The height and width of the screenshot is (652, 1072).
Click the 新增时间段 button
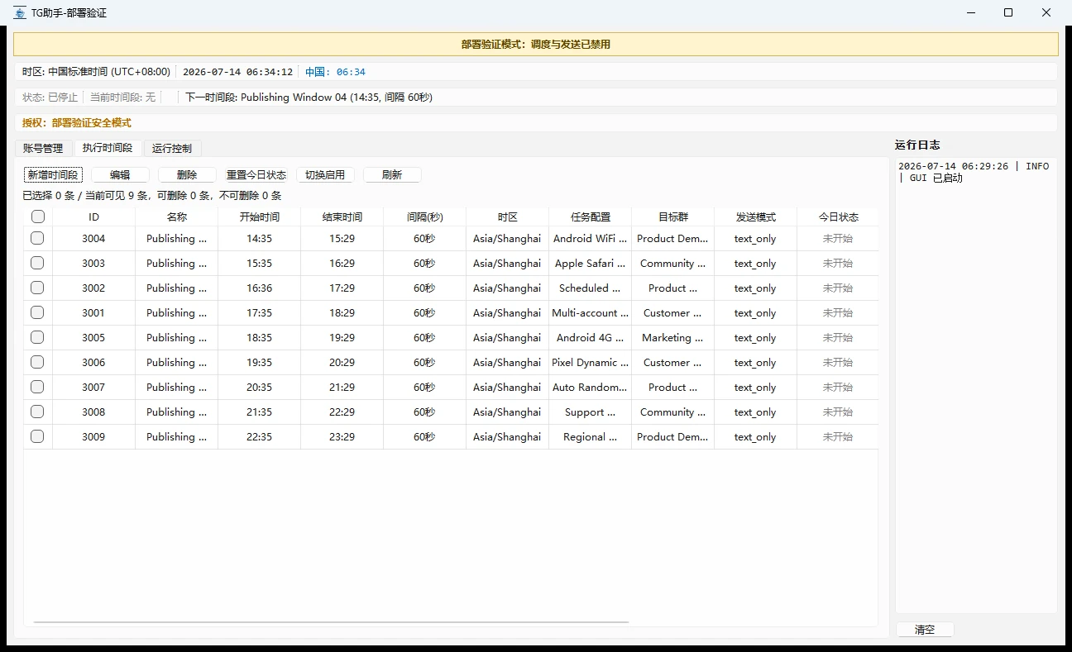pos(53,175)
